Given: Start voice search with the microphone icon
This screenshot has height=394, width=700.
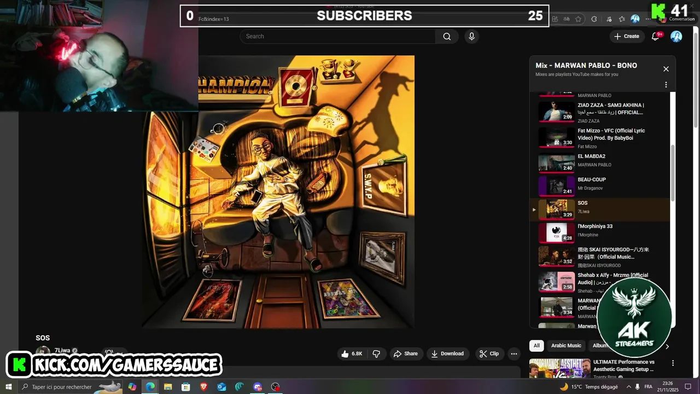Looking at the screenshot, I should [x=471, y=36].
